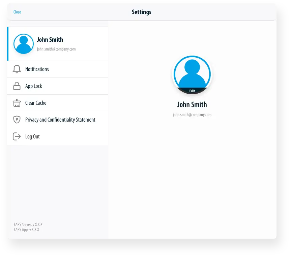Select the Clear Cache menu entry

point(36,103)
